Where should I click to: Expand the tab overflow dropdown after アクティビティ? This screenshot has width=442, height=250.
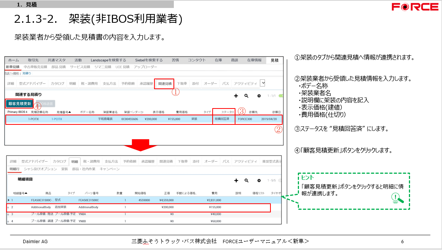262,83
